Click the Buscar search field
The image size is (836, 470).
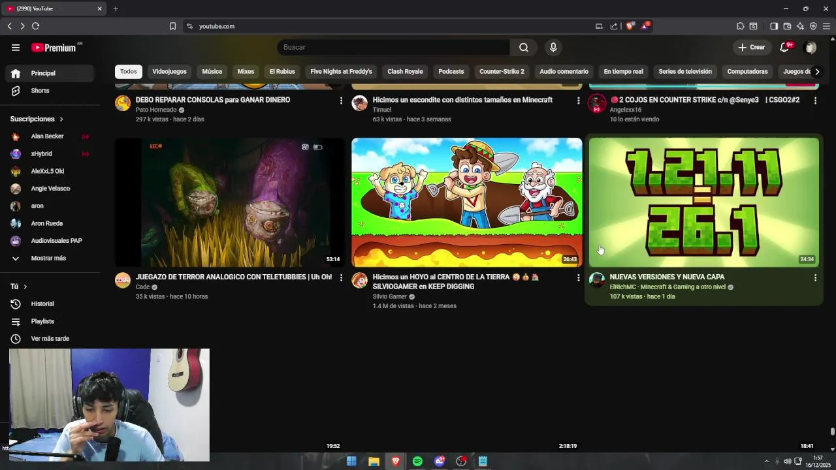(393, 47)
